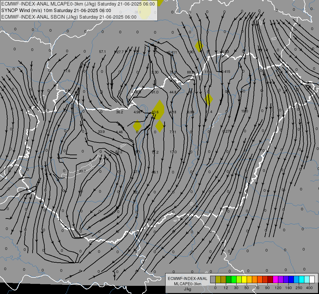
Task: Click the MLCAPE0-3km header line
Action: click(x=78, y=4)
